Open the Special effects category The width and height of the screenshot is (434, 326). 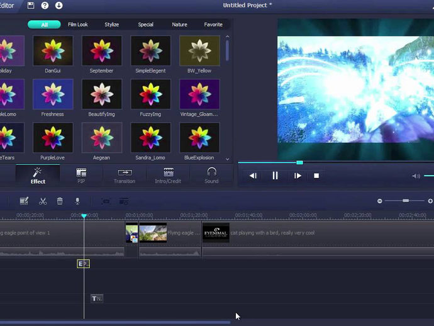pos(145,25)
